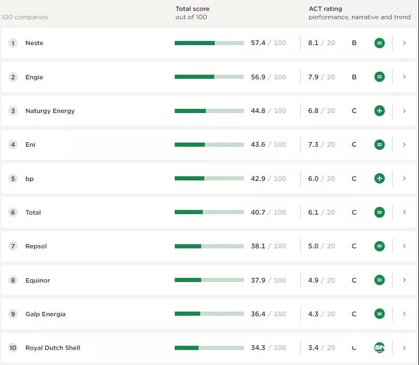
Task: Click the Neste total score progress bar
Action: click(x=209, y=43)
